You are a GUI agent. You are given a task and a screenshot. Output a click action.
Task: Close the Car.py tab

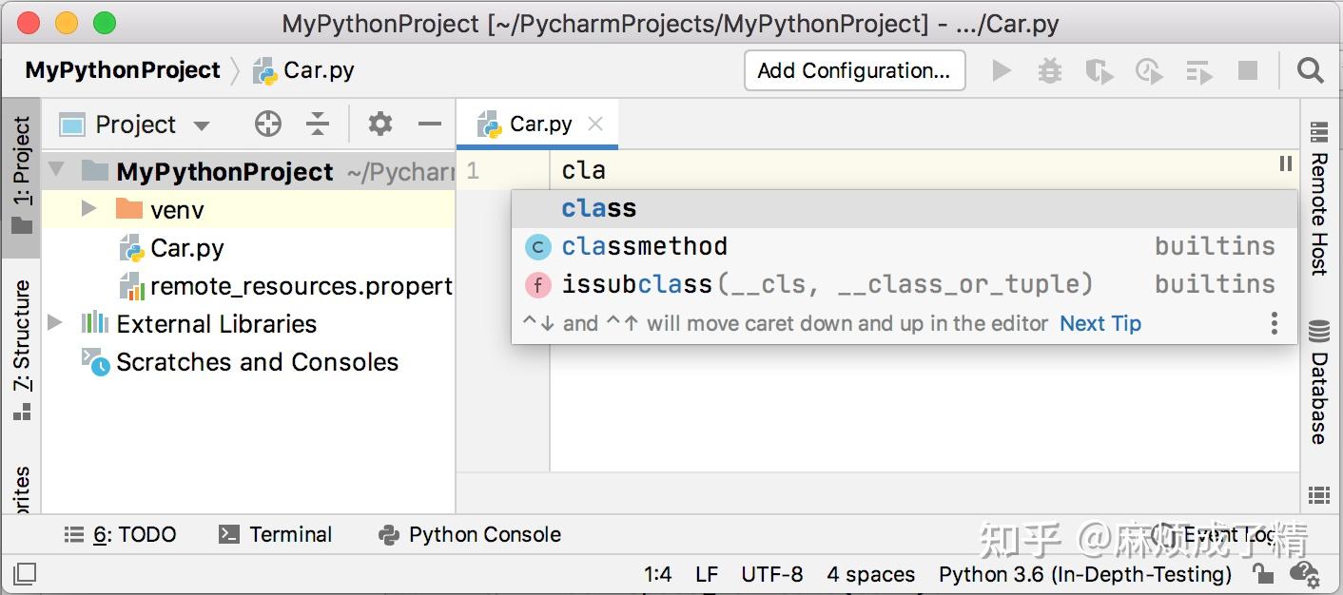click(595, 124)
